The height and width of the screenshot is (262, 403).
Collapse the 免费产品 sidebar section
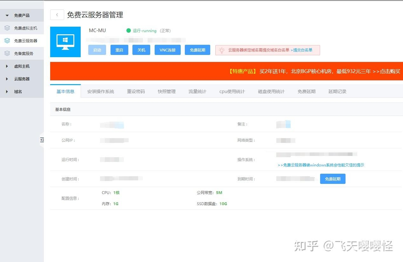[6, 15]
